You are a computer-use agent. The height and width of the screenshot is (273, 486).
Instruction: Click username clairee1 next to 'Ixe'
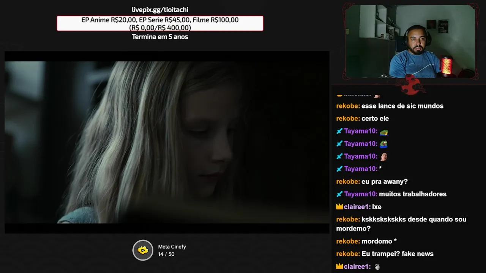point(357,207)
